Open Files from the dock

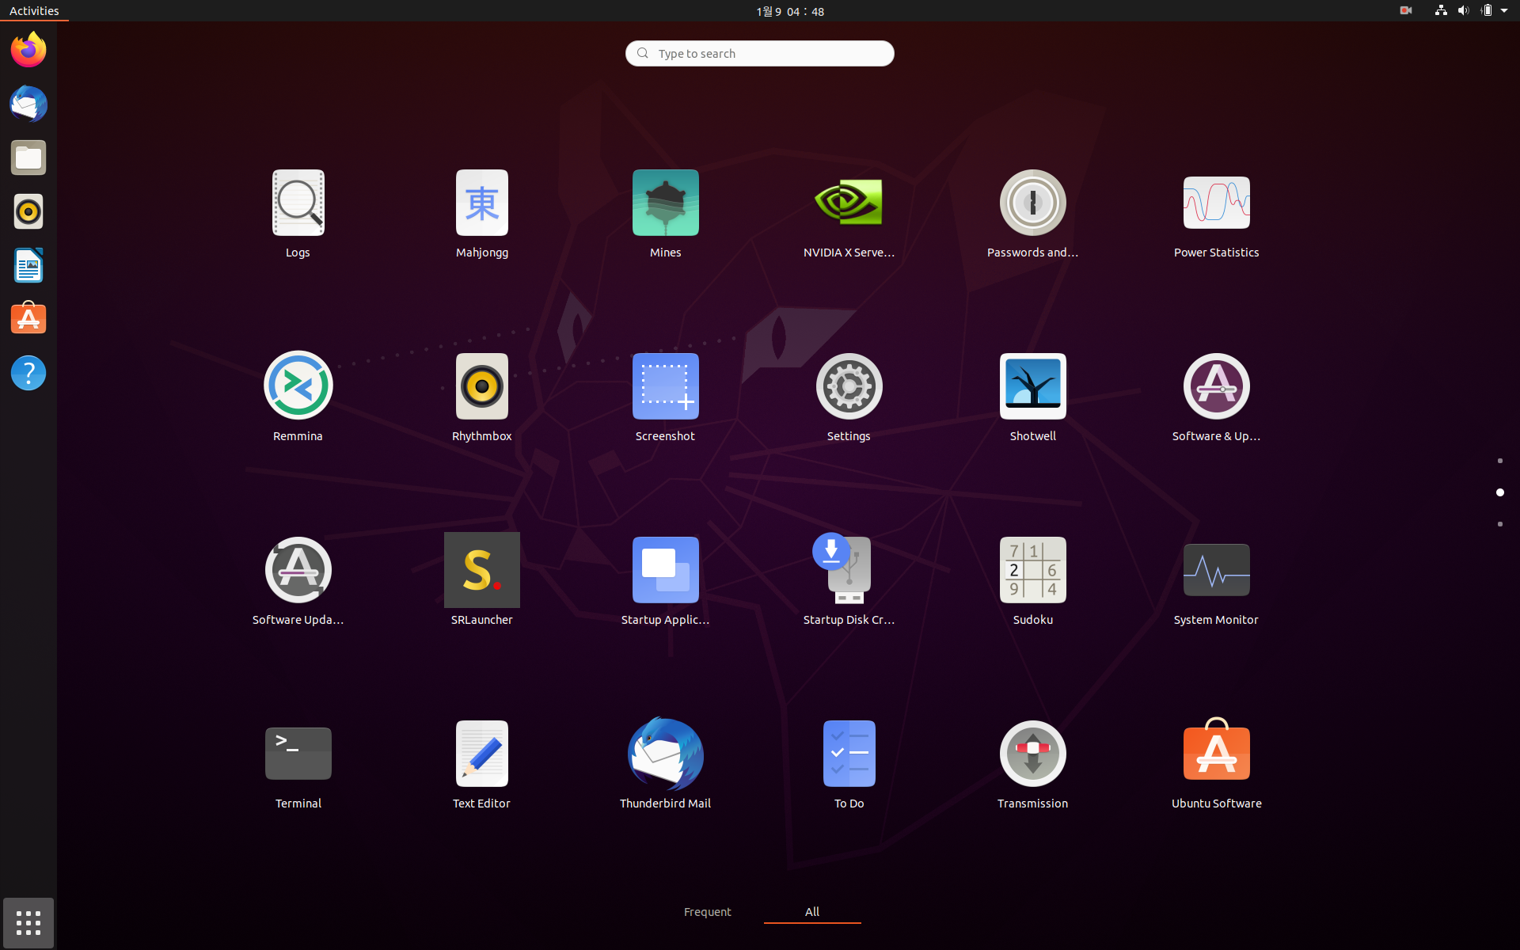[x=28, y=158]
